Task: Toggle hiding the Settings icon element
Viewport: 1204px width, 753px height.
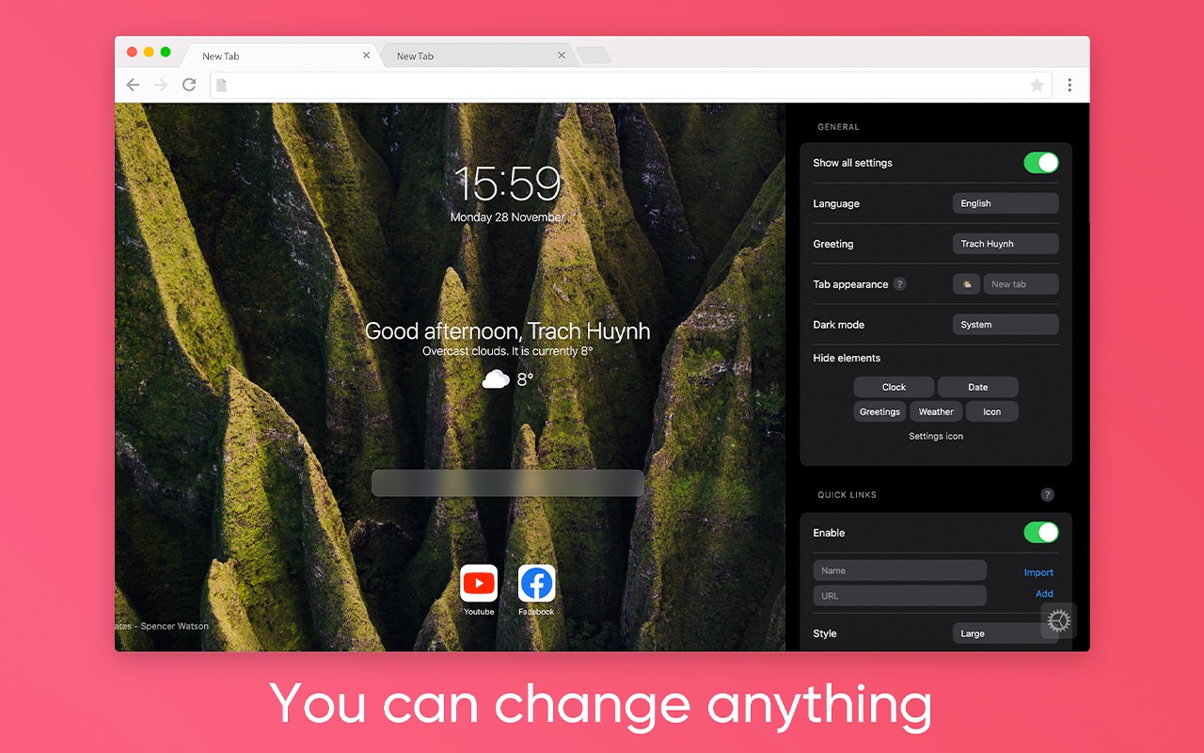Action: [936, 436]
